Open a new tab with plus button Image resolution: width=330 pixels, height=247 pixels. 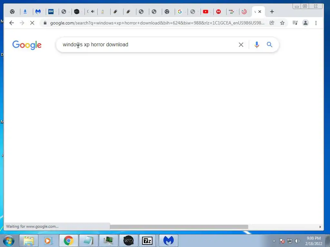tap(272, 12)
